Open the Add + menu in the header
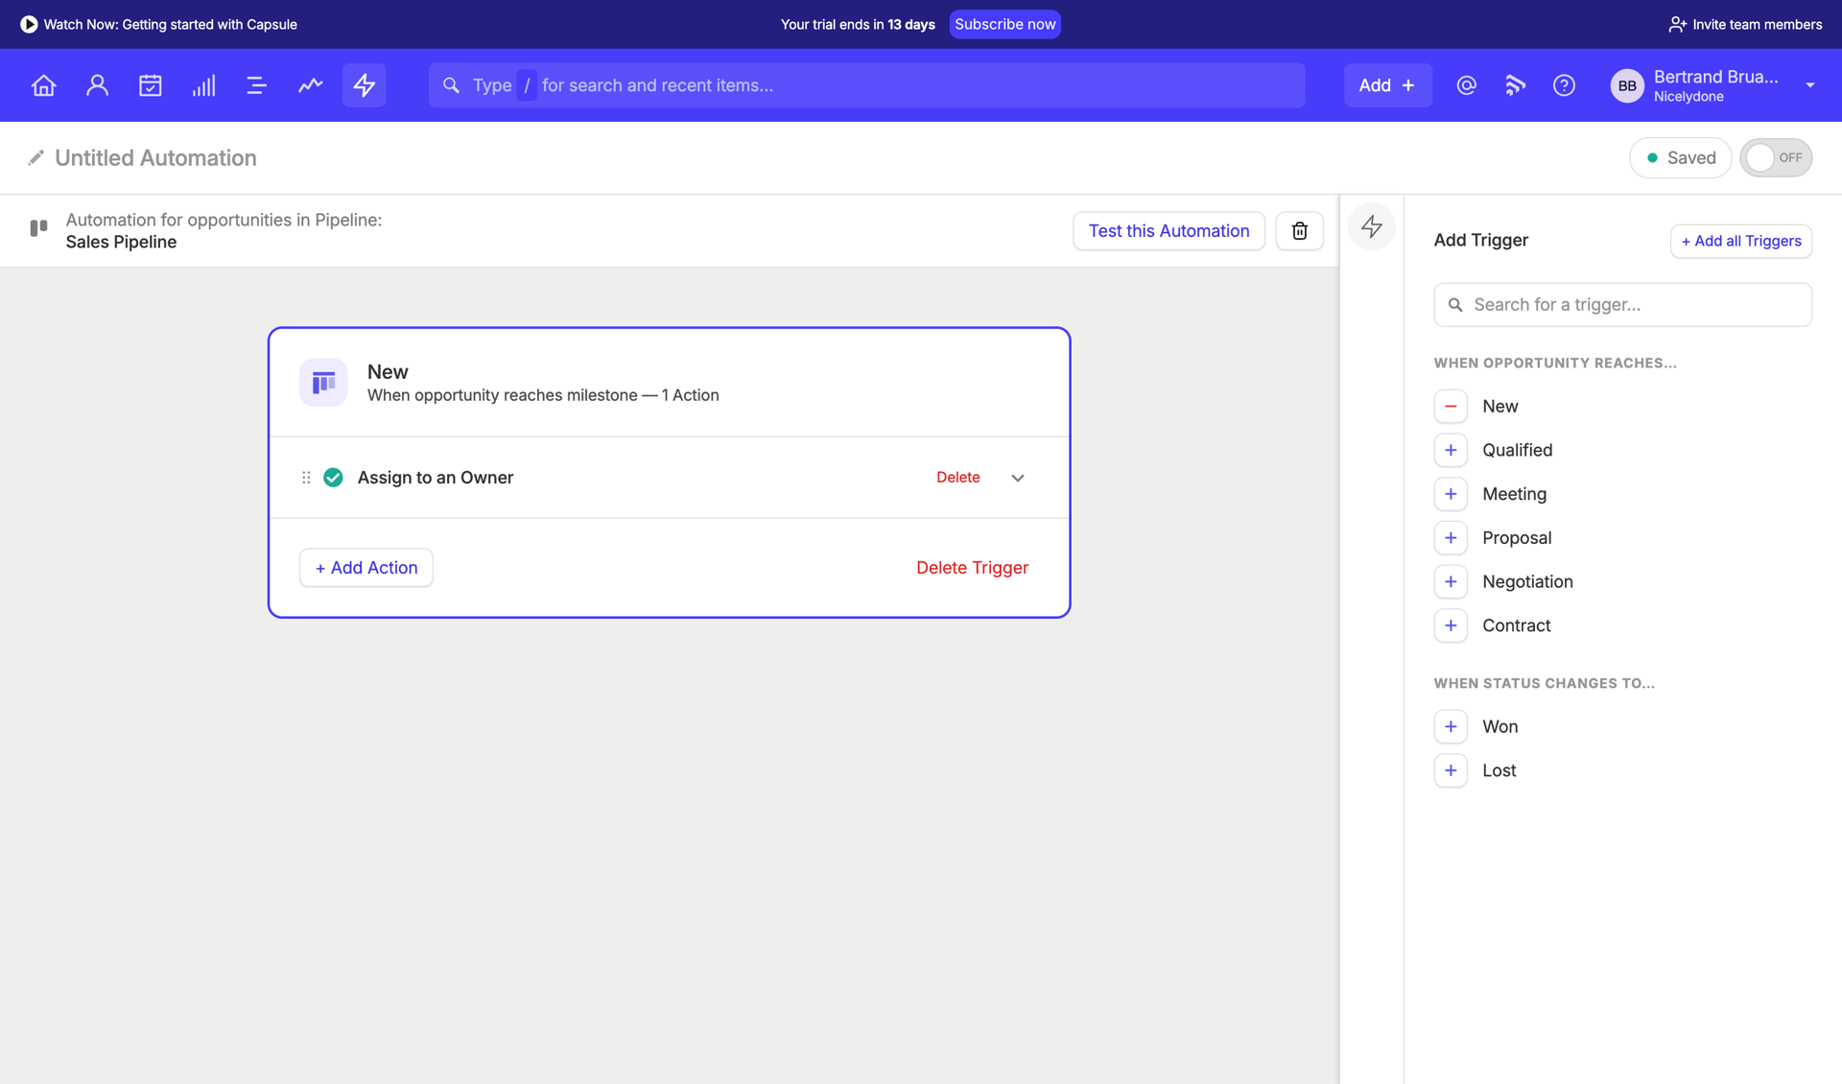The width and height of the screenshot is (1842, 1084). pyautogui.click(x=1387, y=85)
